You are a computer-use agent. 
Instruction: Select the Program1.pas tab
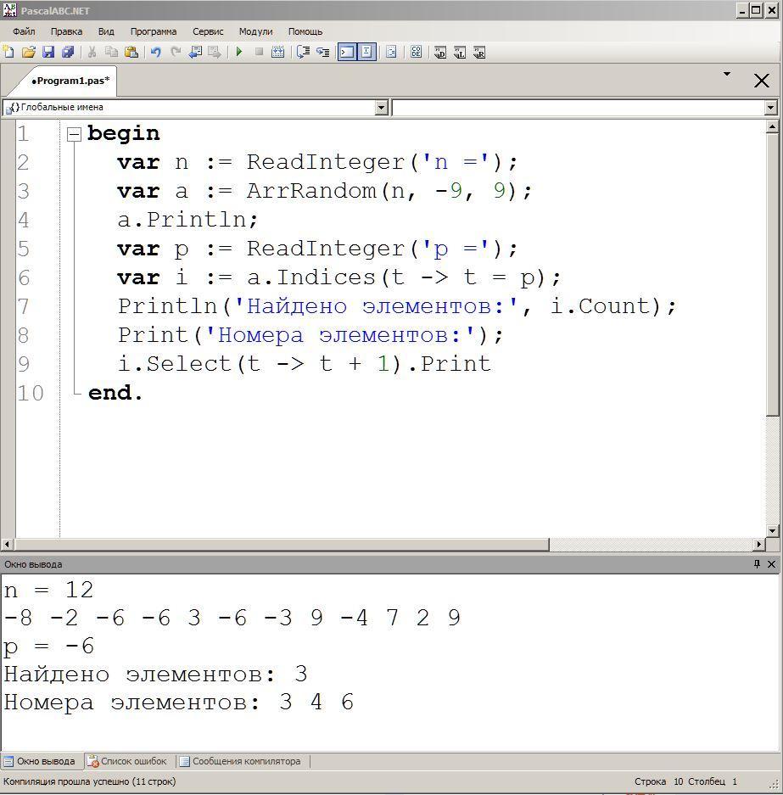pos(70,81)
